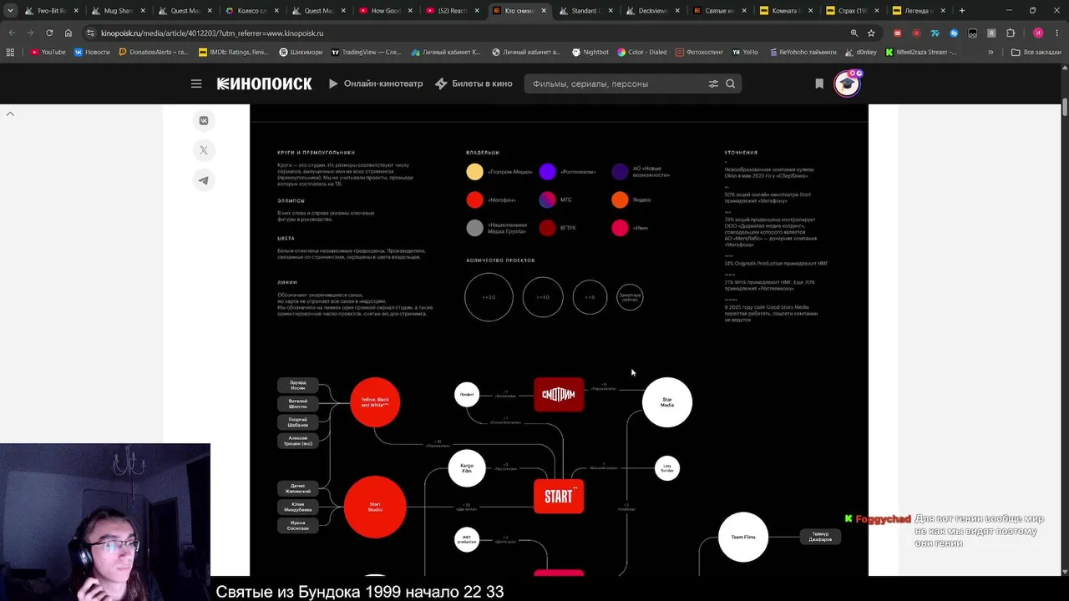
Task: Click the Тимур Джафаров name box
Action: point(820,537)
